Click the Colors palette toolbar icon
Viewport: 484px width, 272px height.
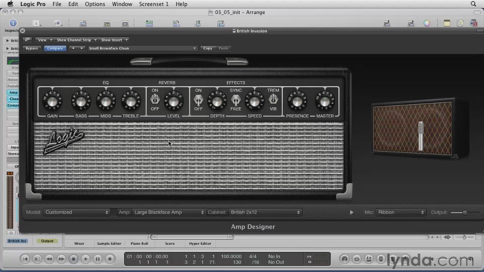[427, 24]
